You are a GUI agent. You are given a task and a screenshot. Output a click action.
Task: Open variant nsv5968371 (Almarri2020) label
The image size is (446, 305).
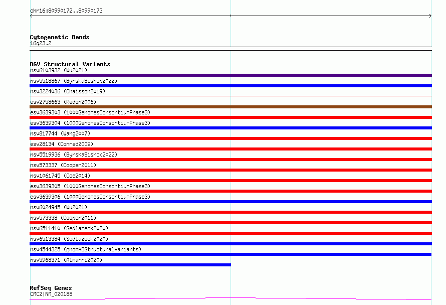pos(66,260)
